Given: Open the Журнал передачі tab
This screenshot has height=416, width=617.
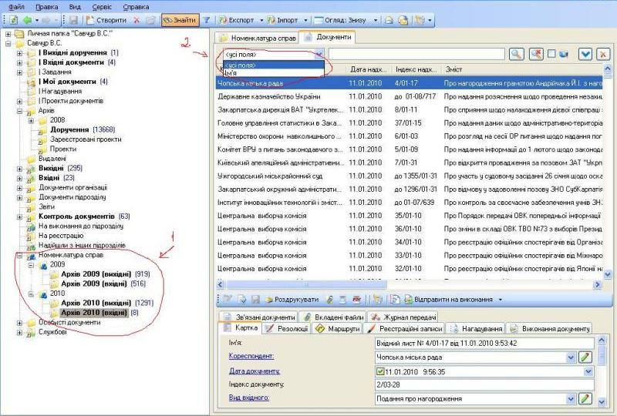Looking at the screenshot, I should pyautogui.click(x=402, y=317).
